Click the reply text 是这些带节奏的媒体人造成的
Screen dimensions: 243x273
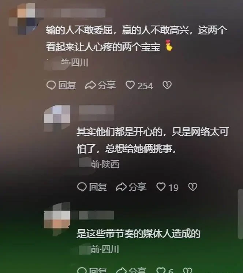(138, 233)
